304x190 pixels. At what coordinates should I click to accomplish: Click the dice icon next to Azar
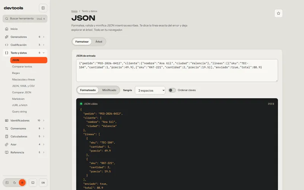click(6, 144)
